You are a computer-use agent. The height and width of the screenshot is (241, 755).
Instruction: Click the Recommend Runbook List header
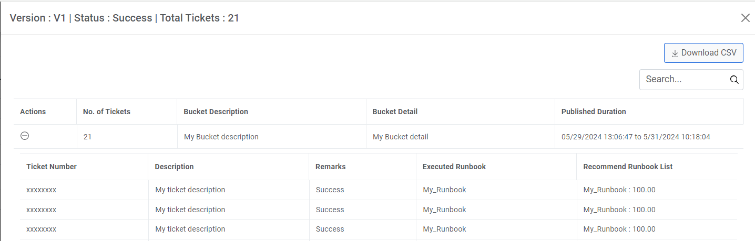628,167
